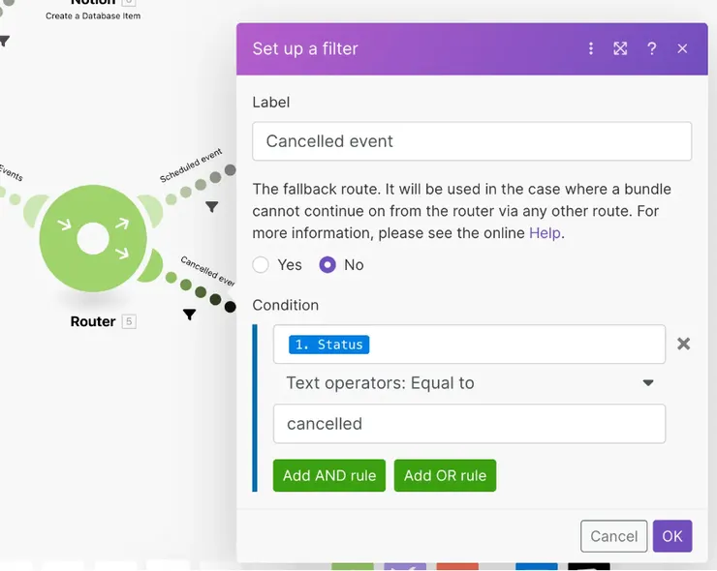Image resolution: width=717 pixels, height=571 pixels.
Task: Click the Router module number badge 5
Action: click(x=129, y=321)
